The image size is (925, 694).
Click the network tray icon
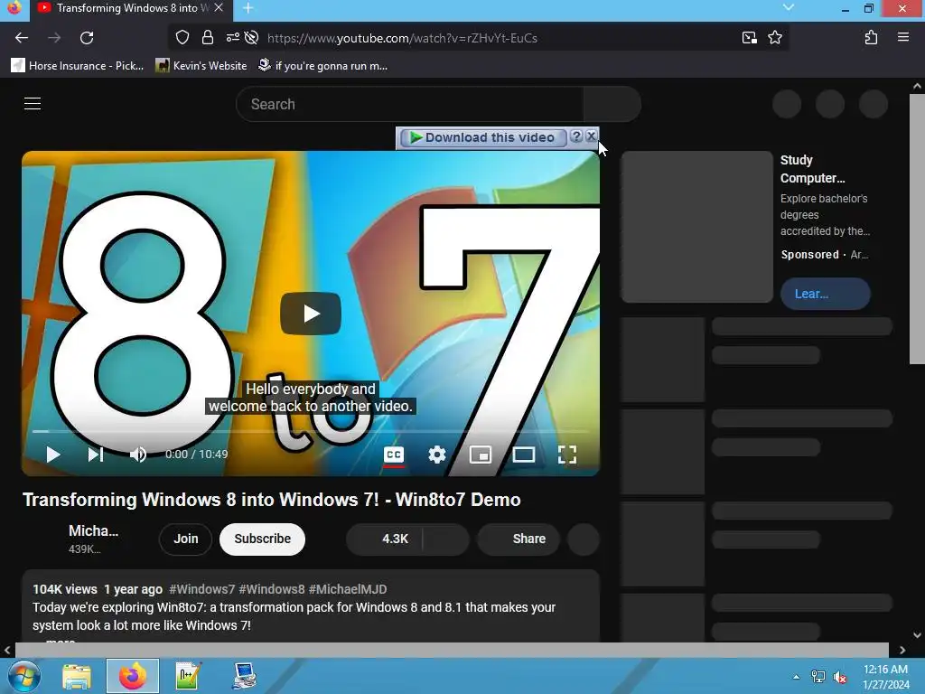click(x=818, y=677)
